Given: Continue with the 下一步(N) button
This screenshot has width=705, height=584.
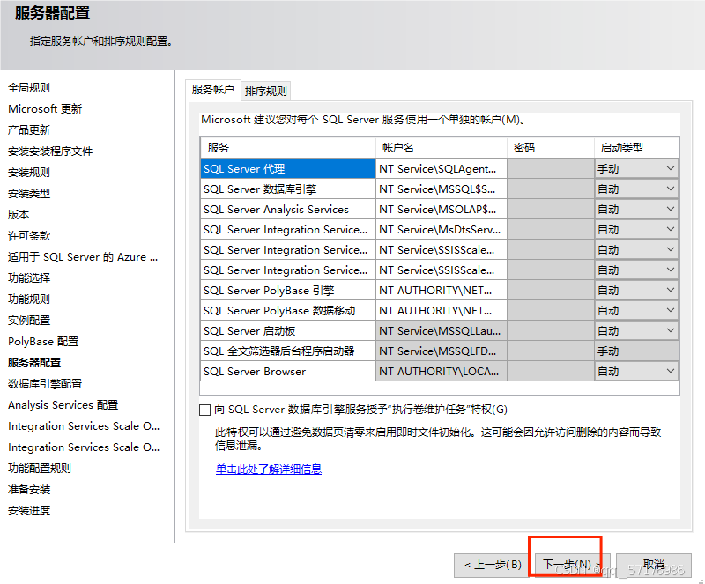Looking at the screenshot, I should [571, 565].
